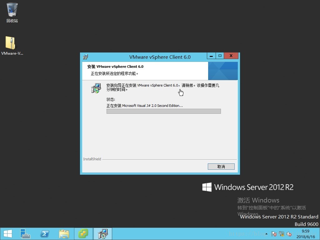Select the VMware-V... zip folder on desktop

[x=12, y=46]
